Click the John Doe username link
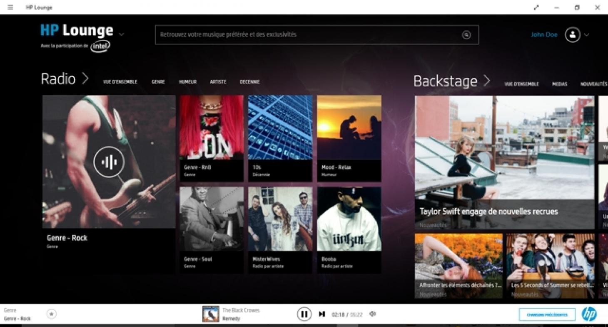608x327 pixels. coord(544,35)
